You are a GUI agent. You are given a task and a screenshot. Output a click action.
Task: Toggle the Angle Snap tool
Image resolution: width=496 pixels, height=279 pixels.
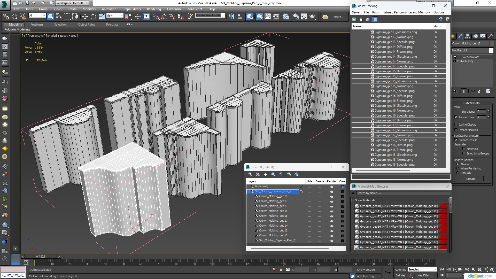pos(164,17)
